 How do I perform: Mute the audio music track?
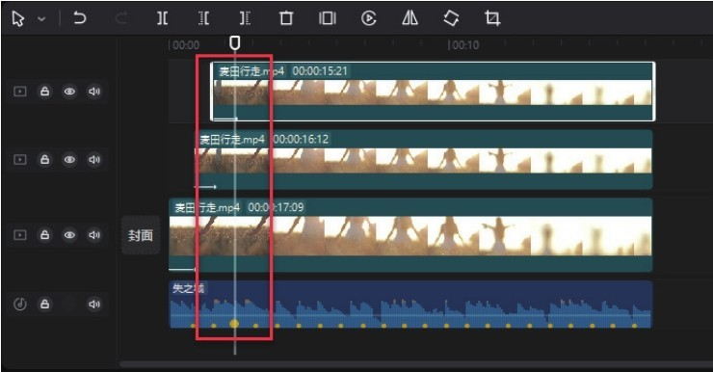(x=94, y=304)
